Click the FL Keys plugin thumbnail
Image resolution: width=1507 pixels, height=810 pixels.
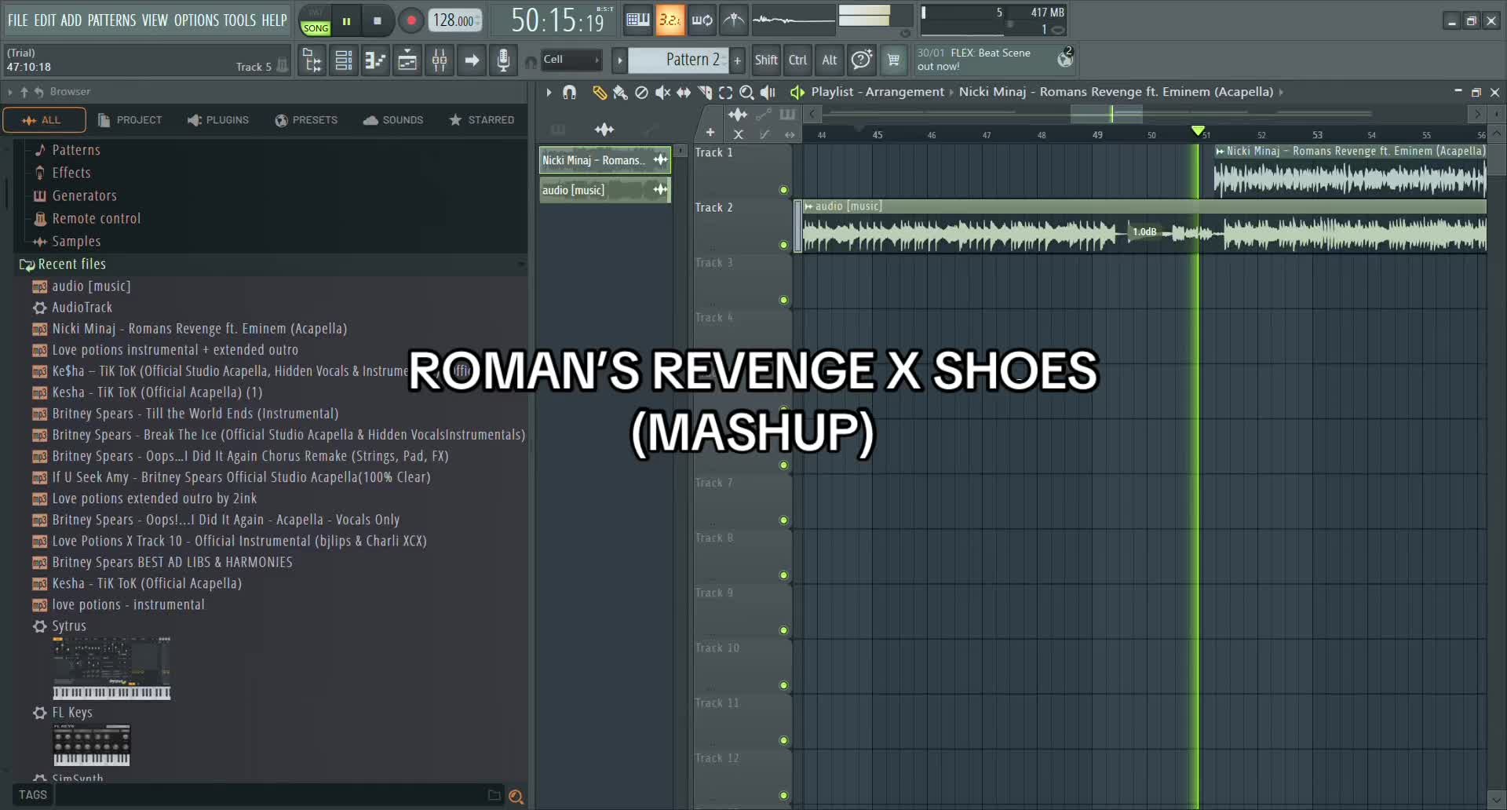91,745
